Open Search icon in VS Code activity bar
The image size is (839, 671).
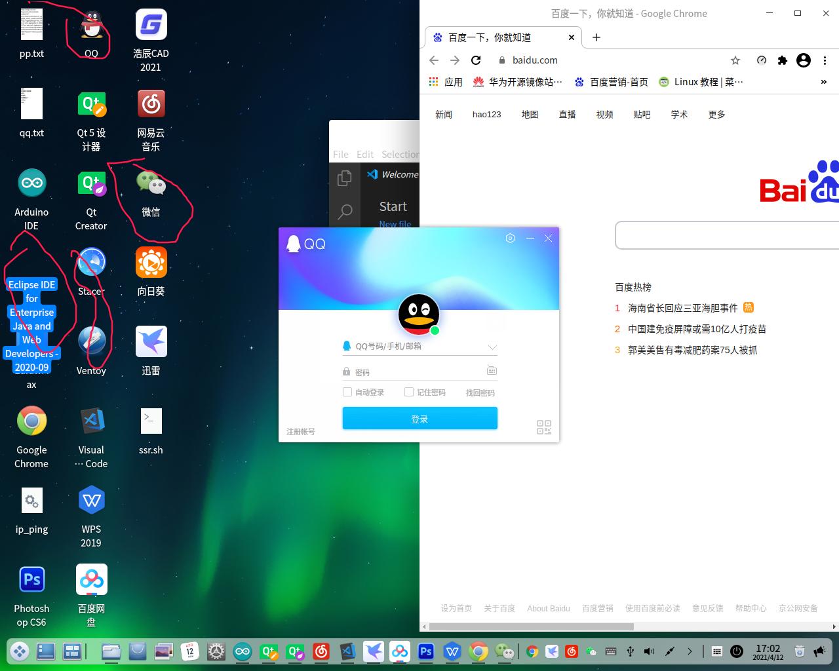[345, 212]
